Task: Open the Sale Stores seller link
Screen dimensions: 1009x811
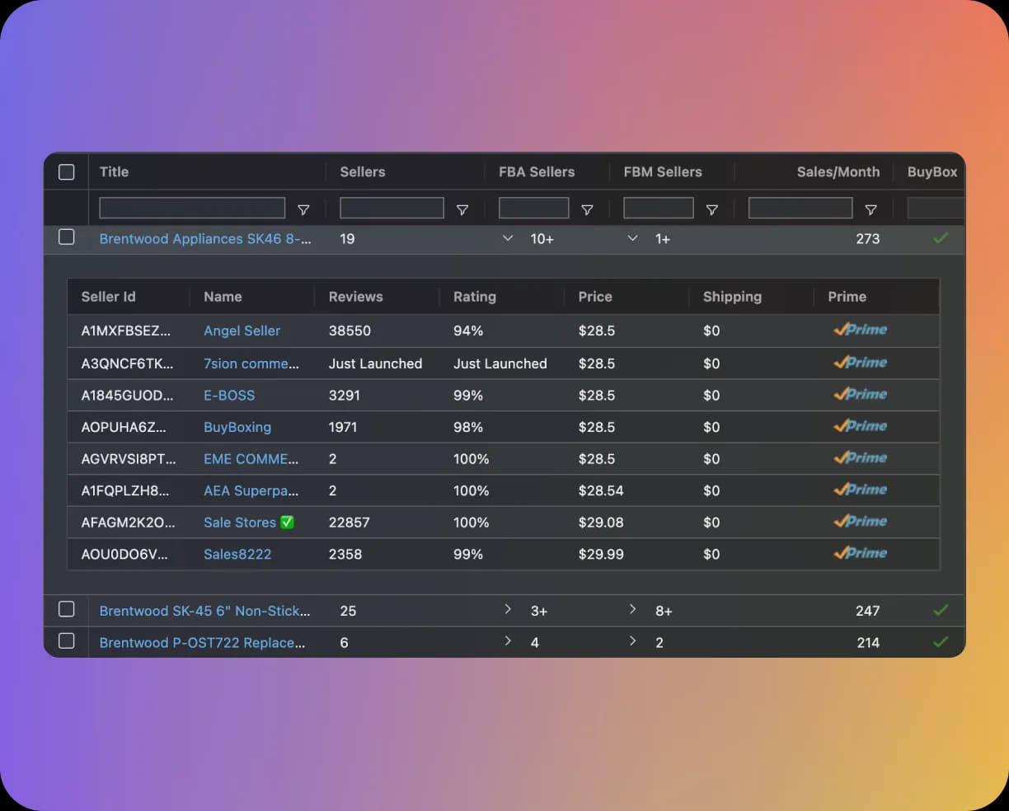Action: 239,523
